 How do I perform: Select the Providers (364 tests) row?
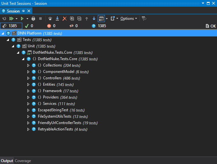pyautogui.click(x=108, y=97)
